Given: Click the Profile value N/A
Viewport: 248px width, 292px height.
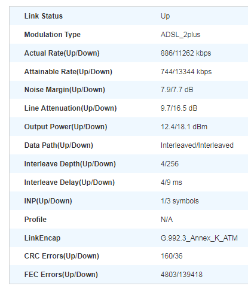Looking at the screenshot, I should 167,220.
